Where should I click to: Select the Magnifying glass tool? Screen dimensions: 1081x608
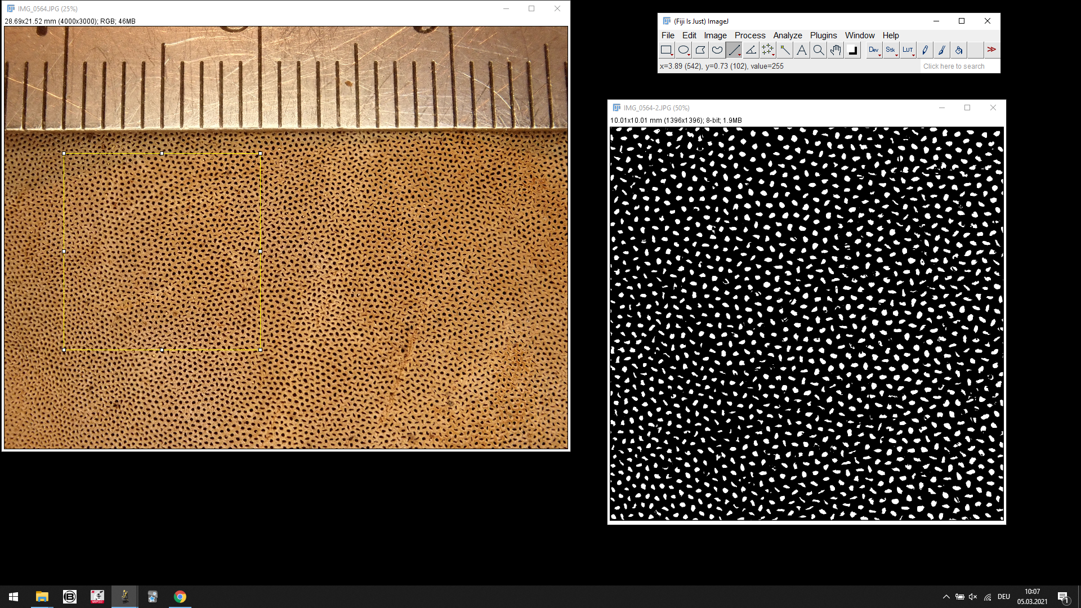click(x=818, y=50)
